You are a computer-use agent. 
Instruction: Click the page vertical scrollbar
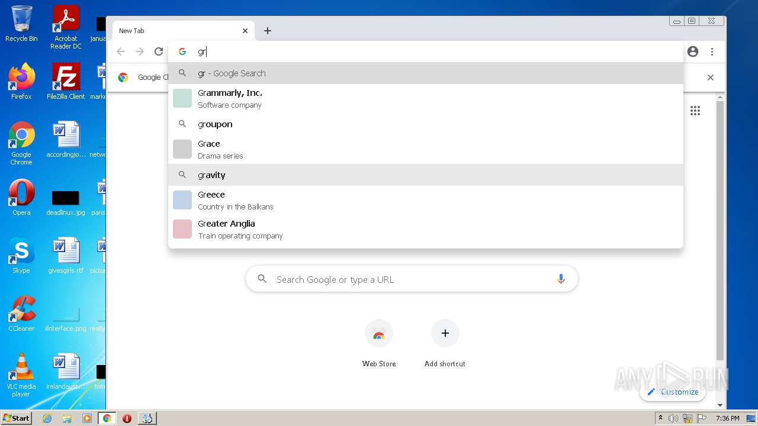tap(720, 231)
